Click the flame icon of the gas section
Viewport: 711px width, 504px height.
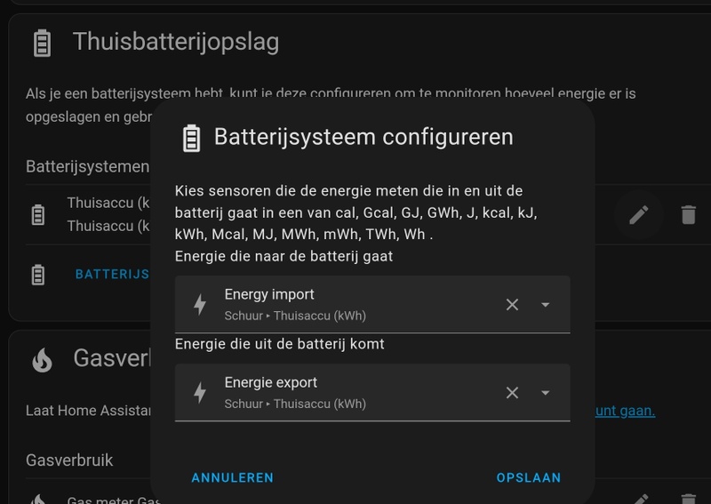tap(42, 359)
